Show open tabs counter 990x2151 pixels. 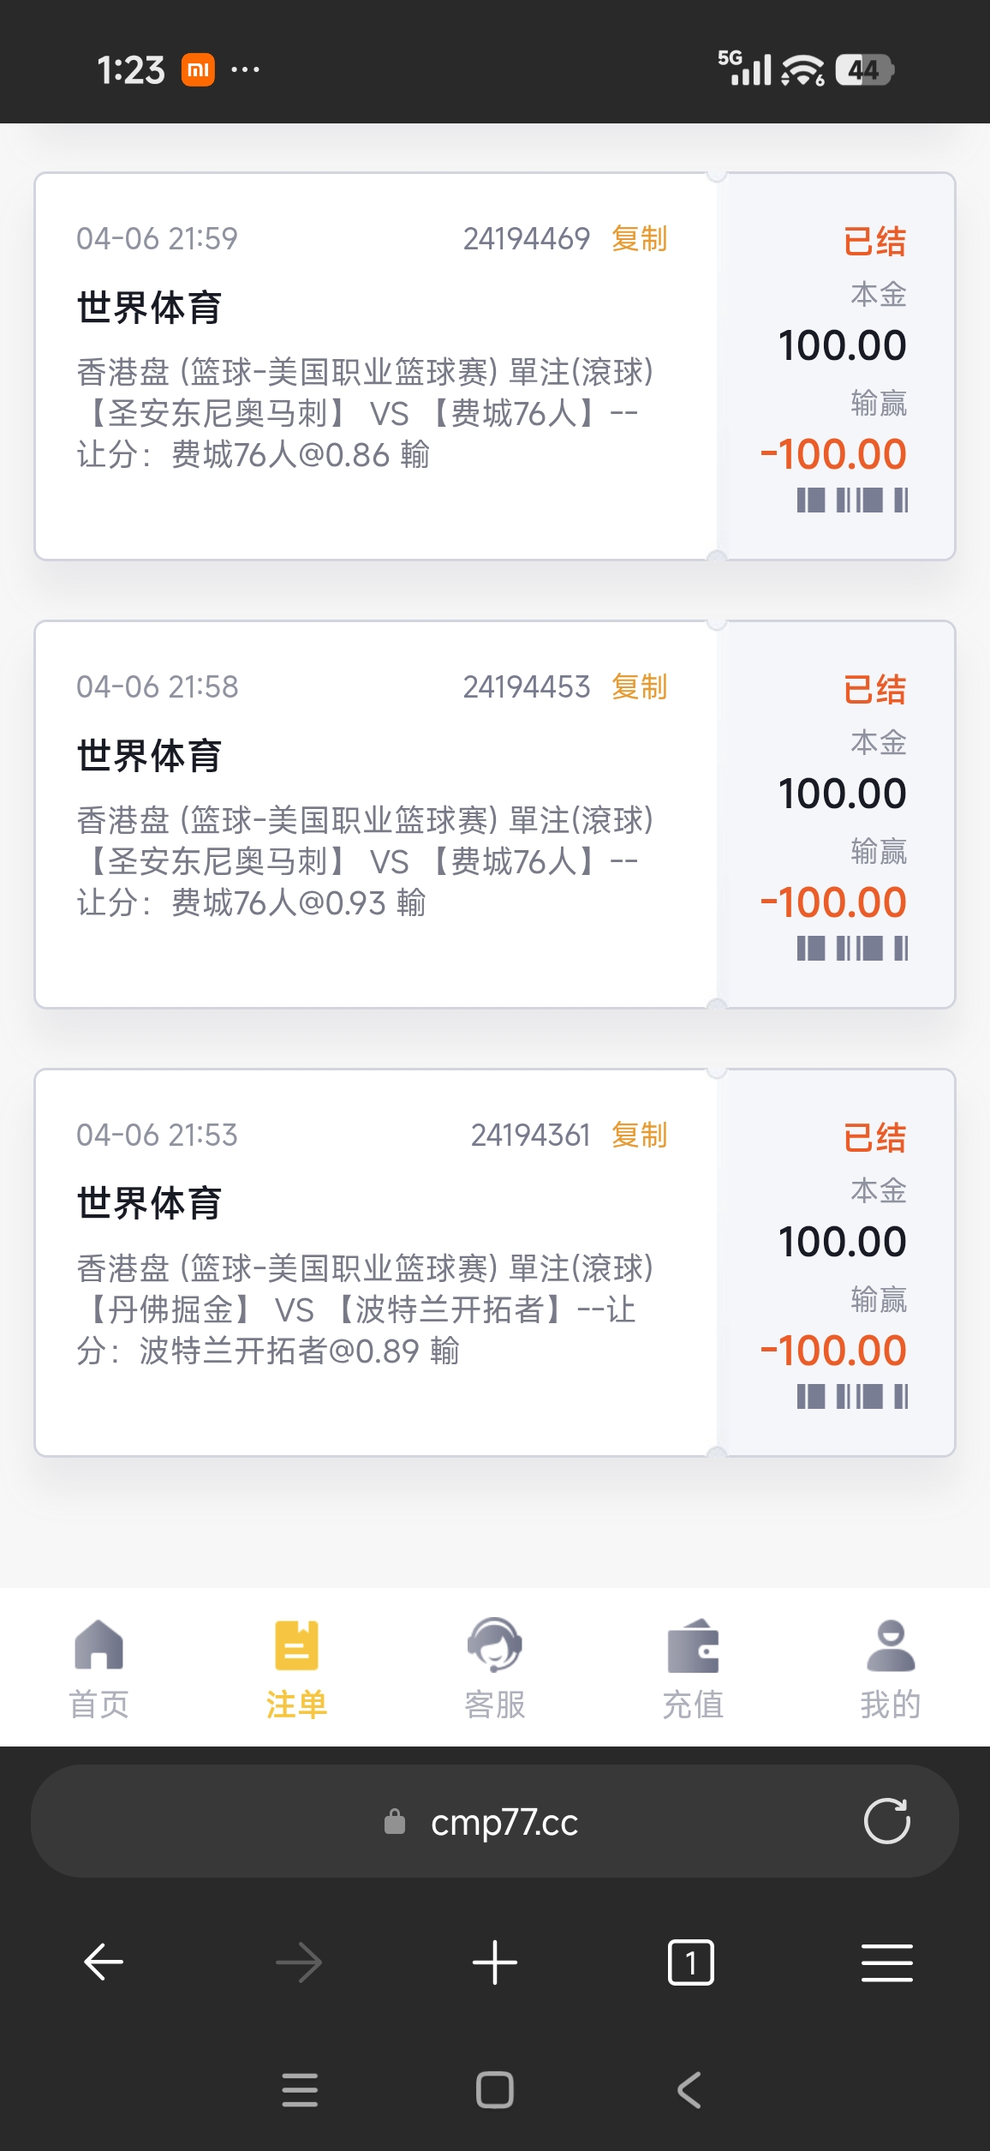pos(690,1962)
